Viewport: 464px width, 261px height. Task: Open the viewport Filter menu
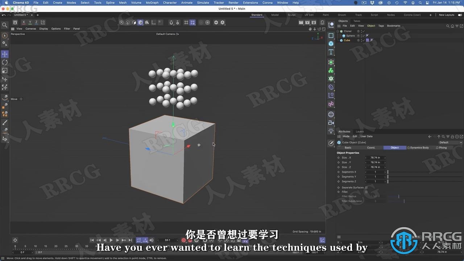[67, 29]
